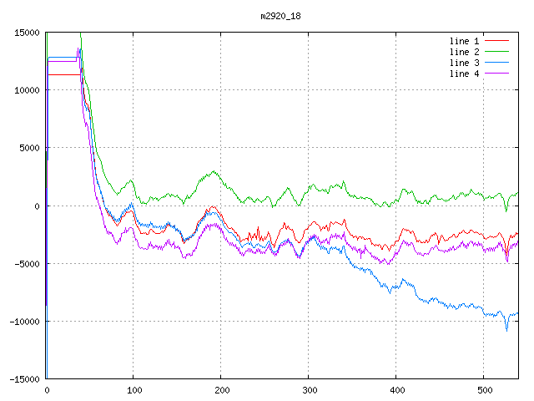534x401 pixels.
Task: Click the 100 x-axis tick label
Action: 133,390
